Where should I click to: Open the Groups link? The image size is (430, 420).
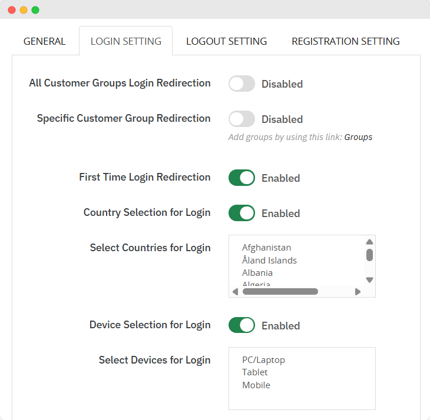coord(358,137)
